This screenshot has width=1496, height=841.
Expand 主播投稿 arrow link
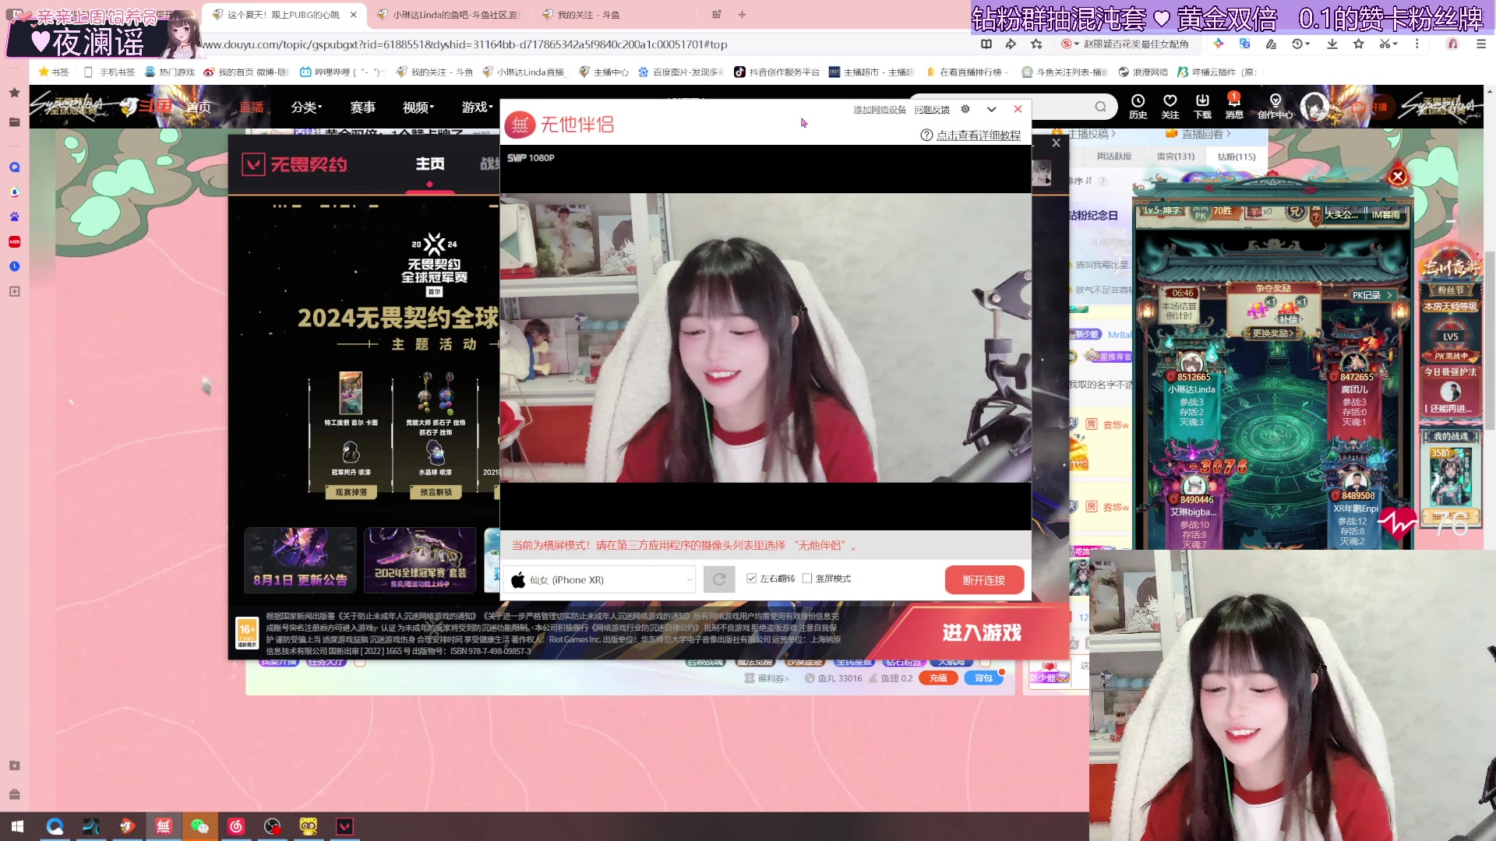click(x=1092, y=134)
